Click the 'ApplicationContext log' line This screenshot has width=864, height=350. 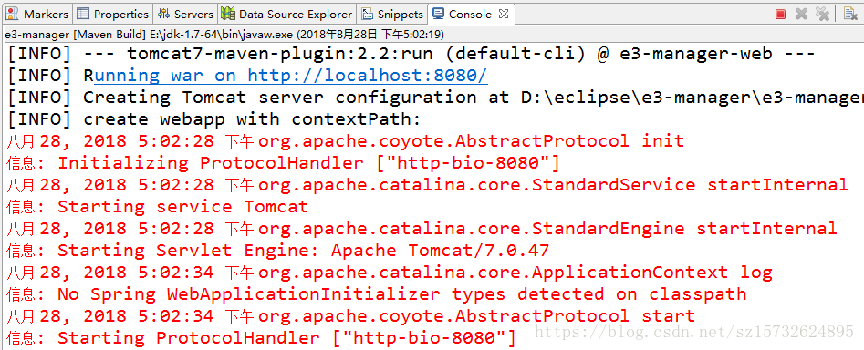(390, 273)
